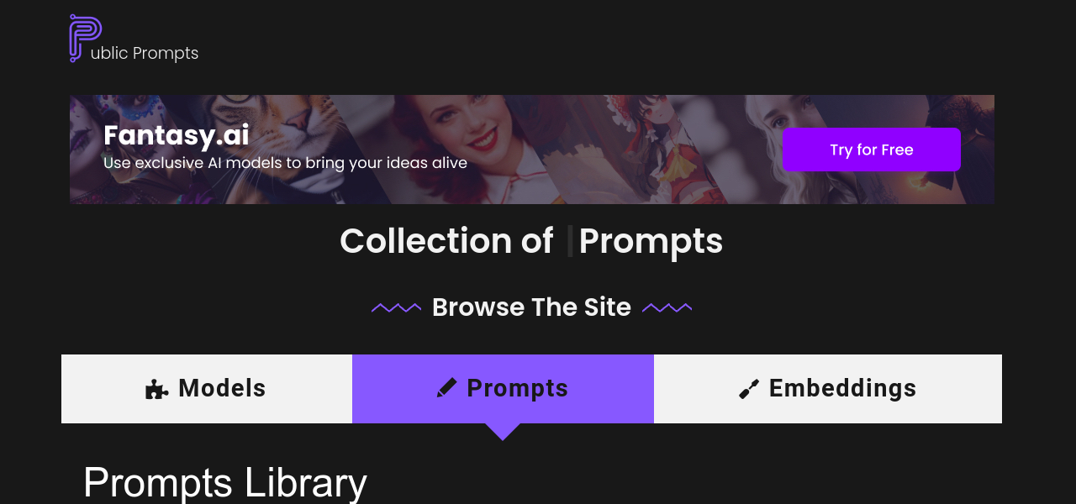The width and height of the screenshot is (1076, 504).
Task: Click the ublic Prompts site name
Action: [145, 53]
